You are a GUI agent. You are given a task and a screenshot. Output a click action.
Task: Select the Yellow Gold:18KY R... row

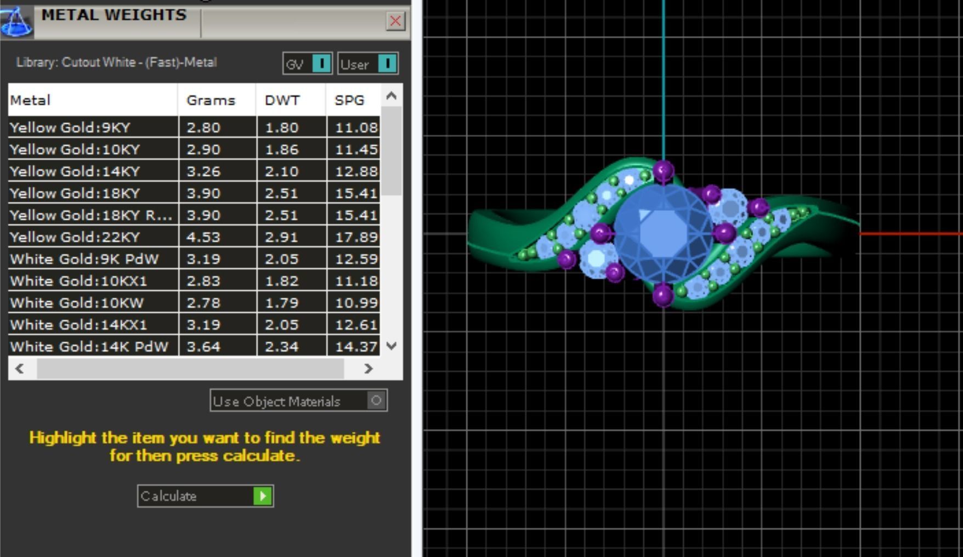pyautogui.click(x=194, y=215)
